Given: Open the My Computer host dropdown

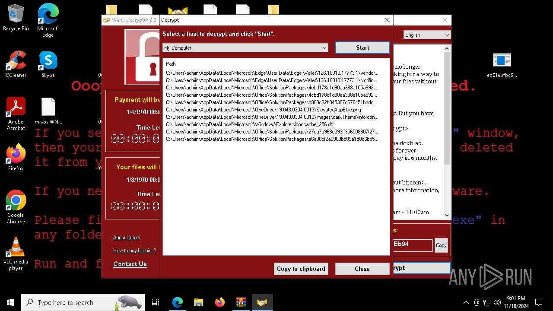Looking at the screenshot, I should 245,48.
